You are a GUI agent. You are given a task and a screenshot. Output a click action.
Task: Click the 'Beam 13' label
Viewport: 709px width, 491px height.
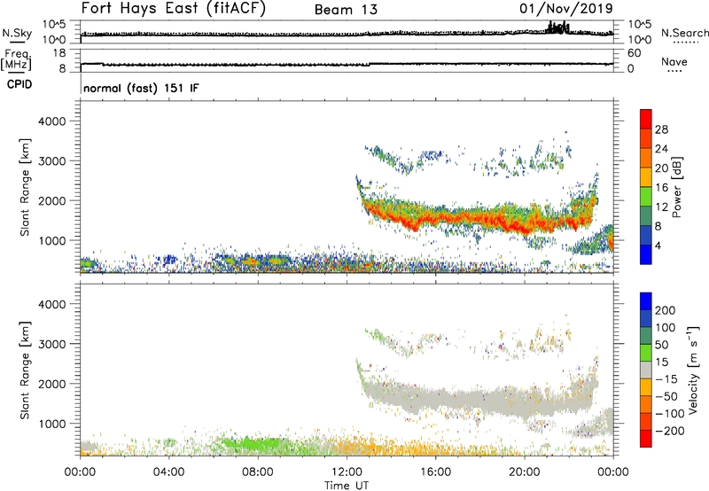(x=346, y=10)
